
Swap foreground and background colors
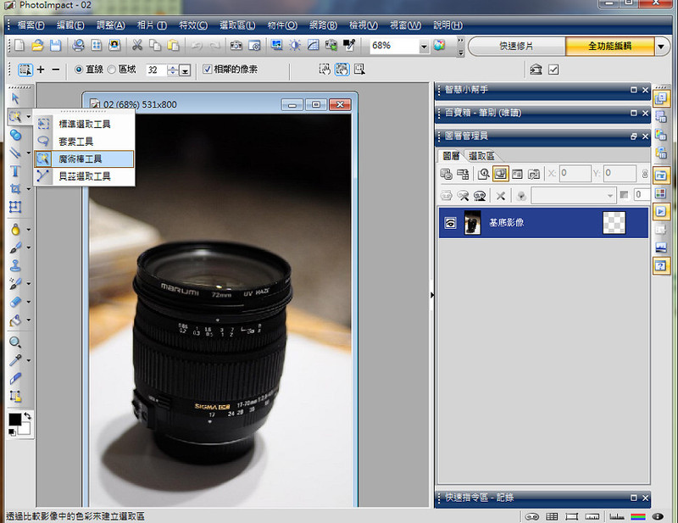click(27, 415)
